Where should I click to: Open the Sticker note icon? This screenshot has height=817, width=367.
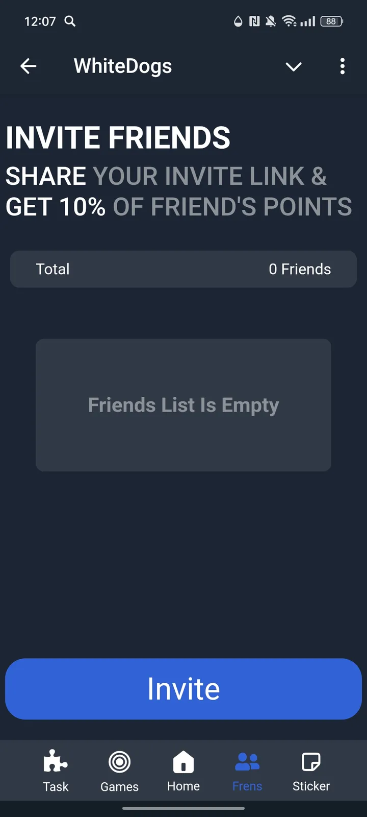pos(311,762)
